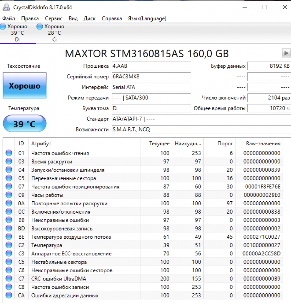Click the status dot beside Нестабильные сектора
This screenshot has height=303, width=291.
tap(8, 262)
